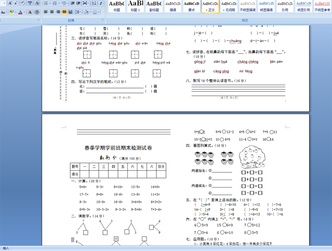The image size is (332, 251).
Task: Apply yellow text highlight color
Action: (x=12, y=12)
